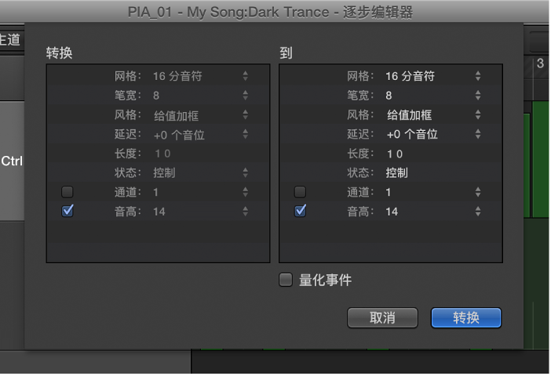The width and height of the screenshot is (551, 376).
Task: Click 音高 stepper arrows in 到 panel
Action: pyautogui.click(x=477, y=211)
